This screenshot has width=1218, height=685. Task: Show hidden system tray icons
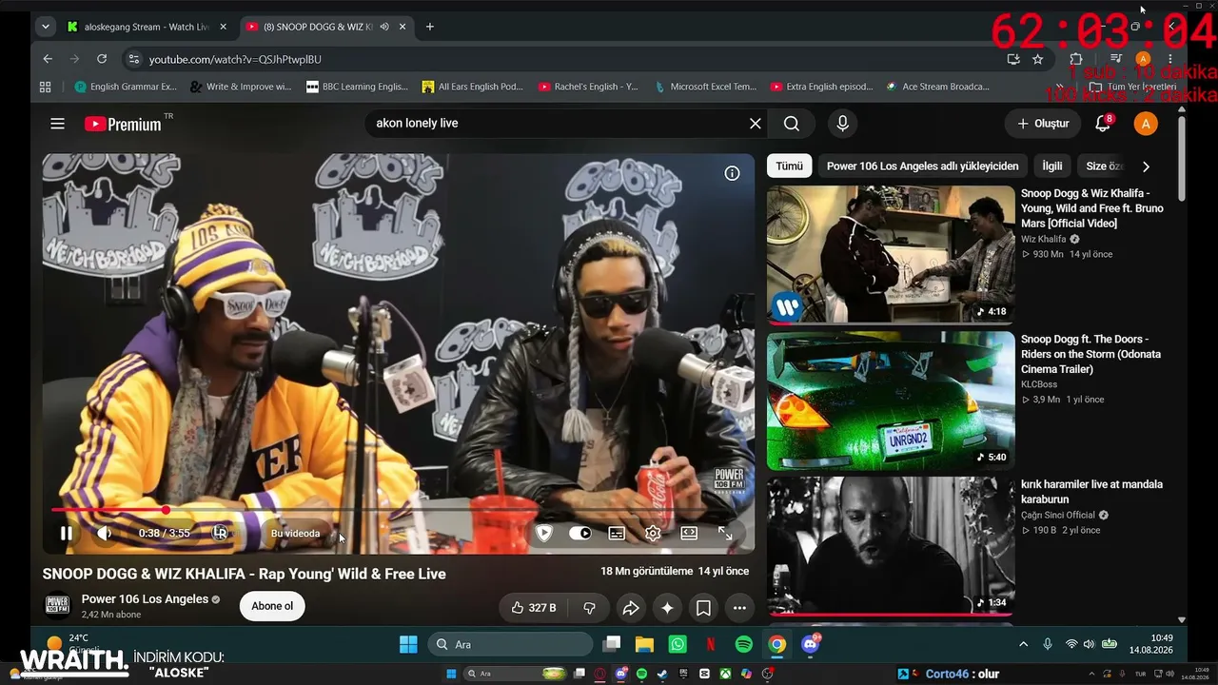coord(1024,644)
